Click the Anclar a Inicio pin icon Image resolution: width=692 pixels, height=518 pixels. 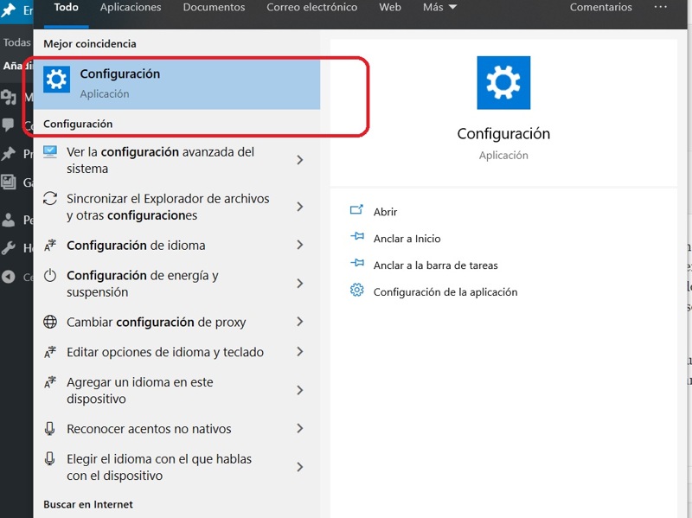tap(356, 238)
